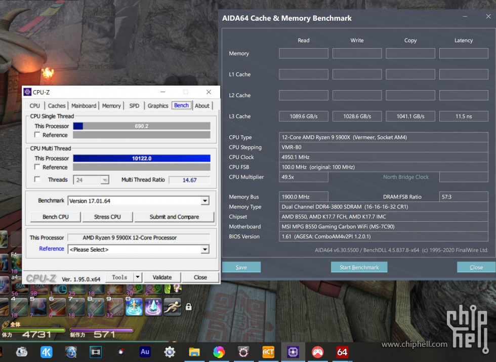Launch Adobe Audition from the taskbar
This screenshot has height=362, width=496.
click(x=145, y=352)
